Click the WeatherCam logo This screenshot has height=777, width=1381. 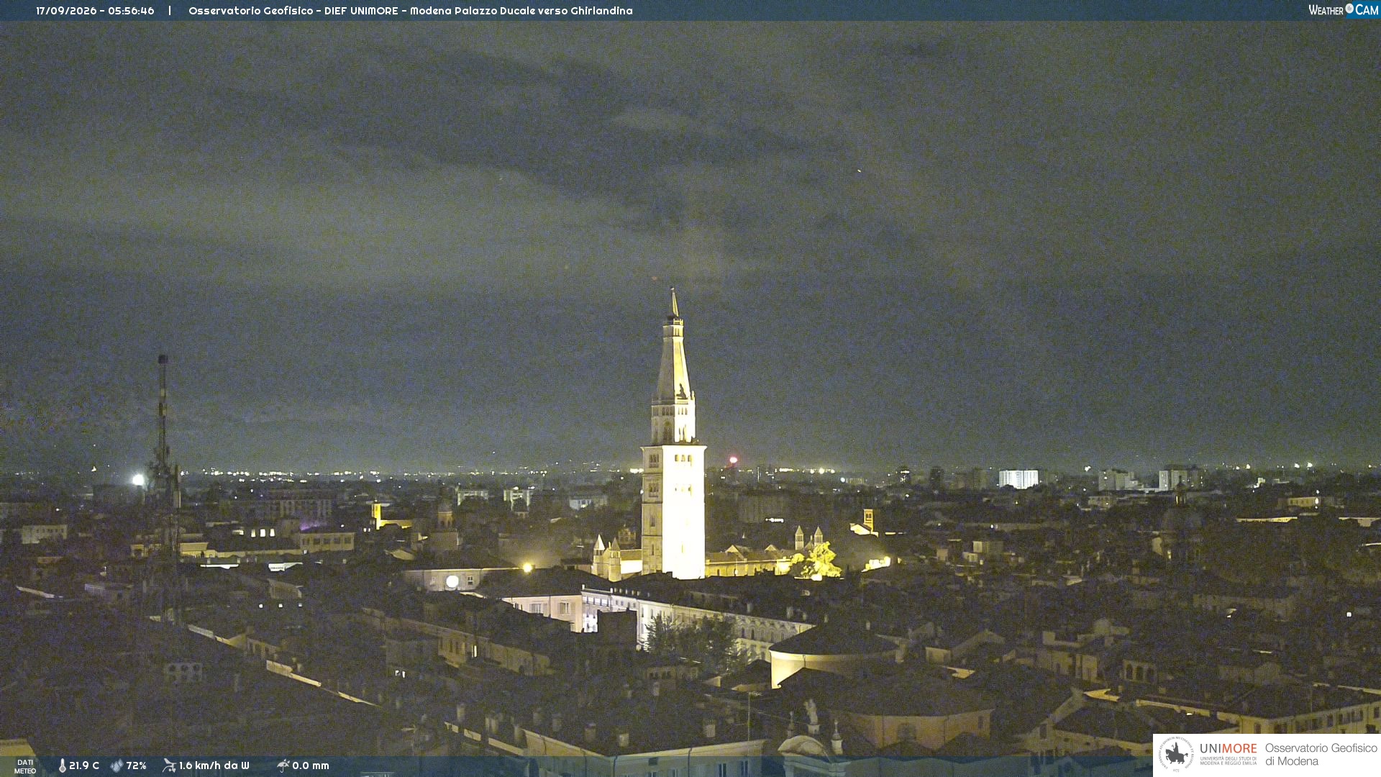coord(1343,10)
